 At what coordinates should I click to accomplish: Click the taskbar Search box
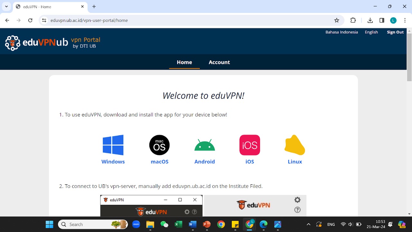[93, 224]
